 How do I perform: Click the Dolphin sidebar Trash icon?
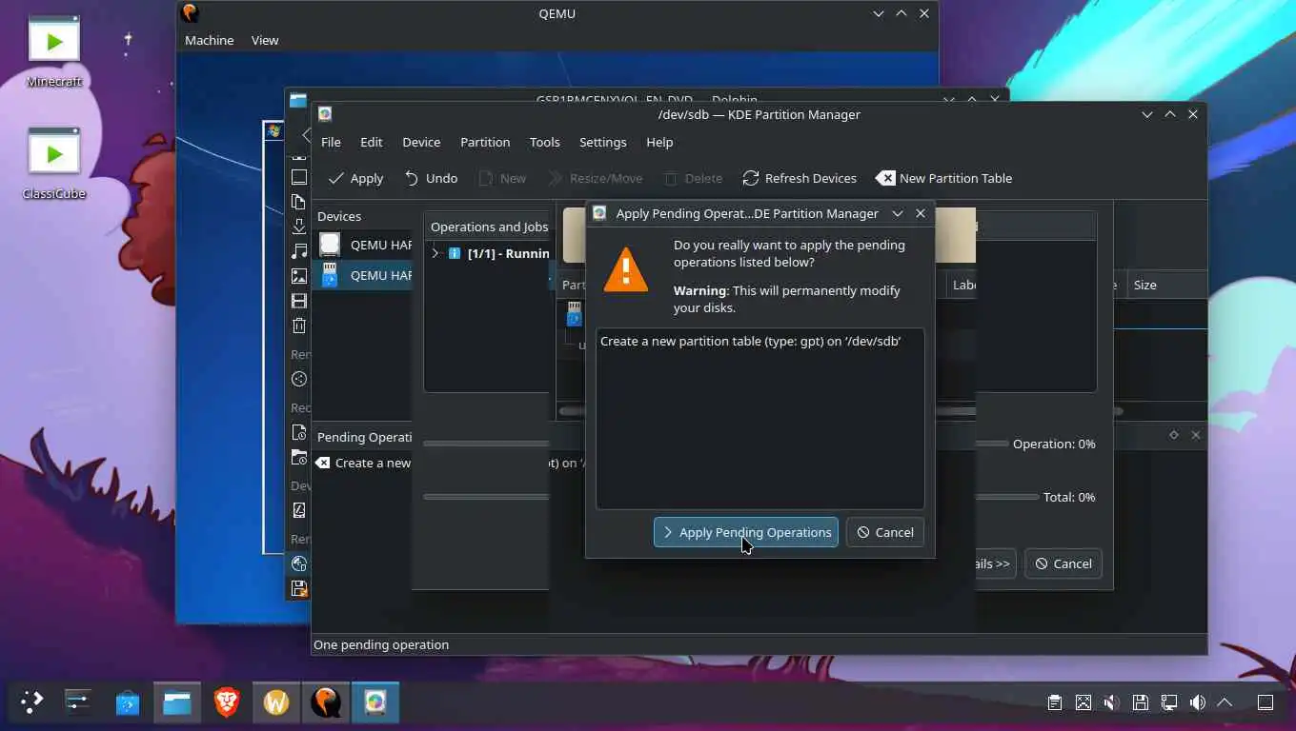click(299, 326)
